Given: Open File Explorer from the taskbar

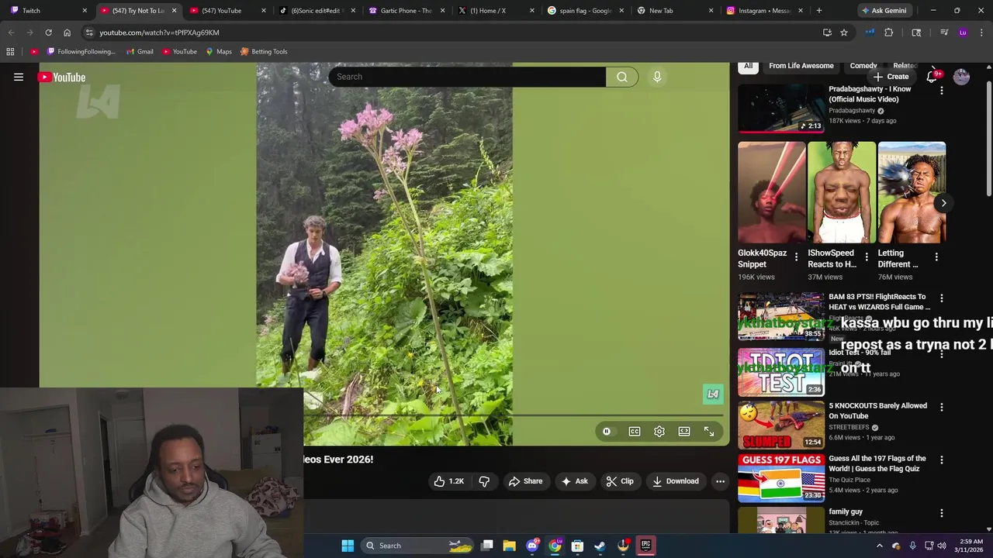Looking at the screenshot, I should click(509, 546).
